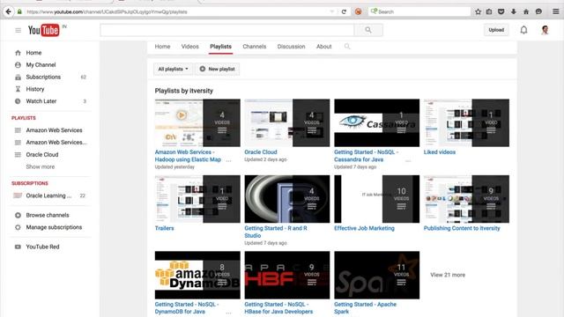The width and height of the screenshot is (564, 317).
Task: Click the Cassandra playlist thumbnail
Action: point(376,123)
